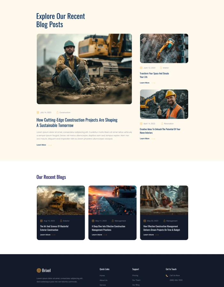Image resolution: width=224 pixels, height=287 pixels.
Task: Click the (888) 456 7890 phone number
Action: pos(176,280)
